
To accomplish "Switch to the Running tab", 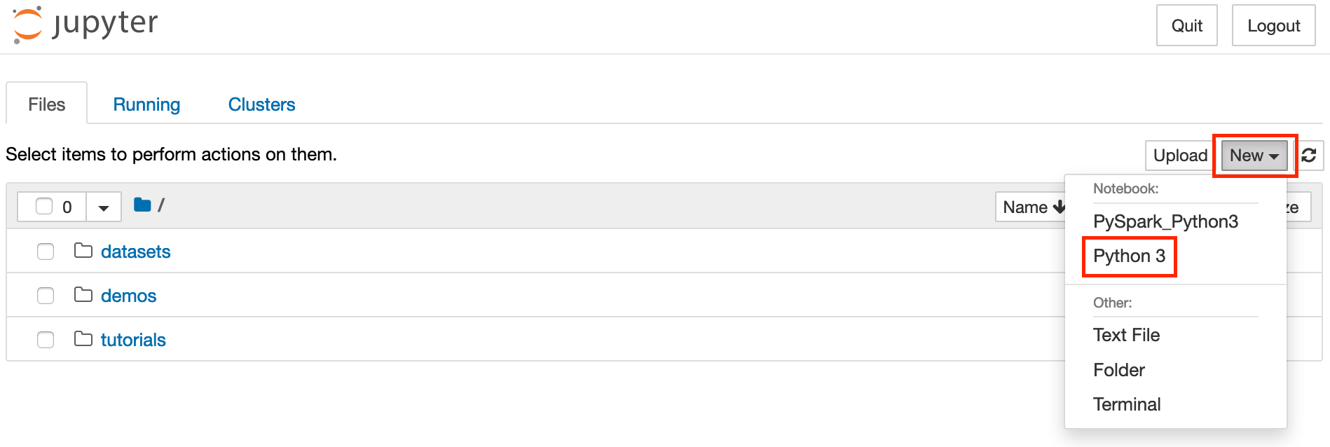I will [146, 104].
